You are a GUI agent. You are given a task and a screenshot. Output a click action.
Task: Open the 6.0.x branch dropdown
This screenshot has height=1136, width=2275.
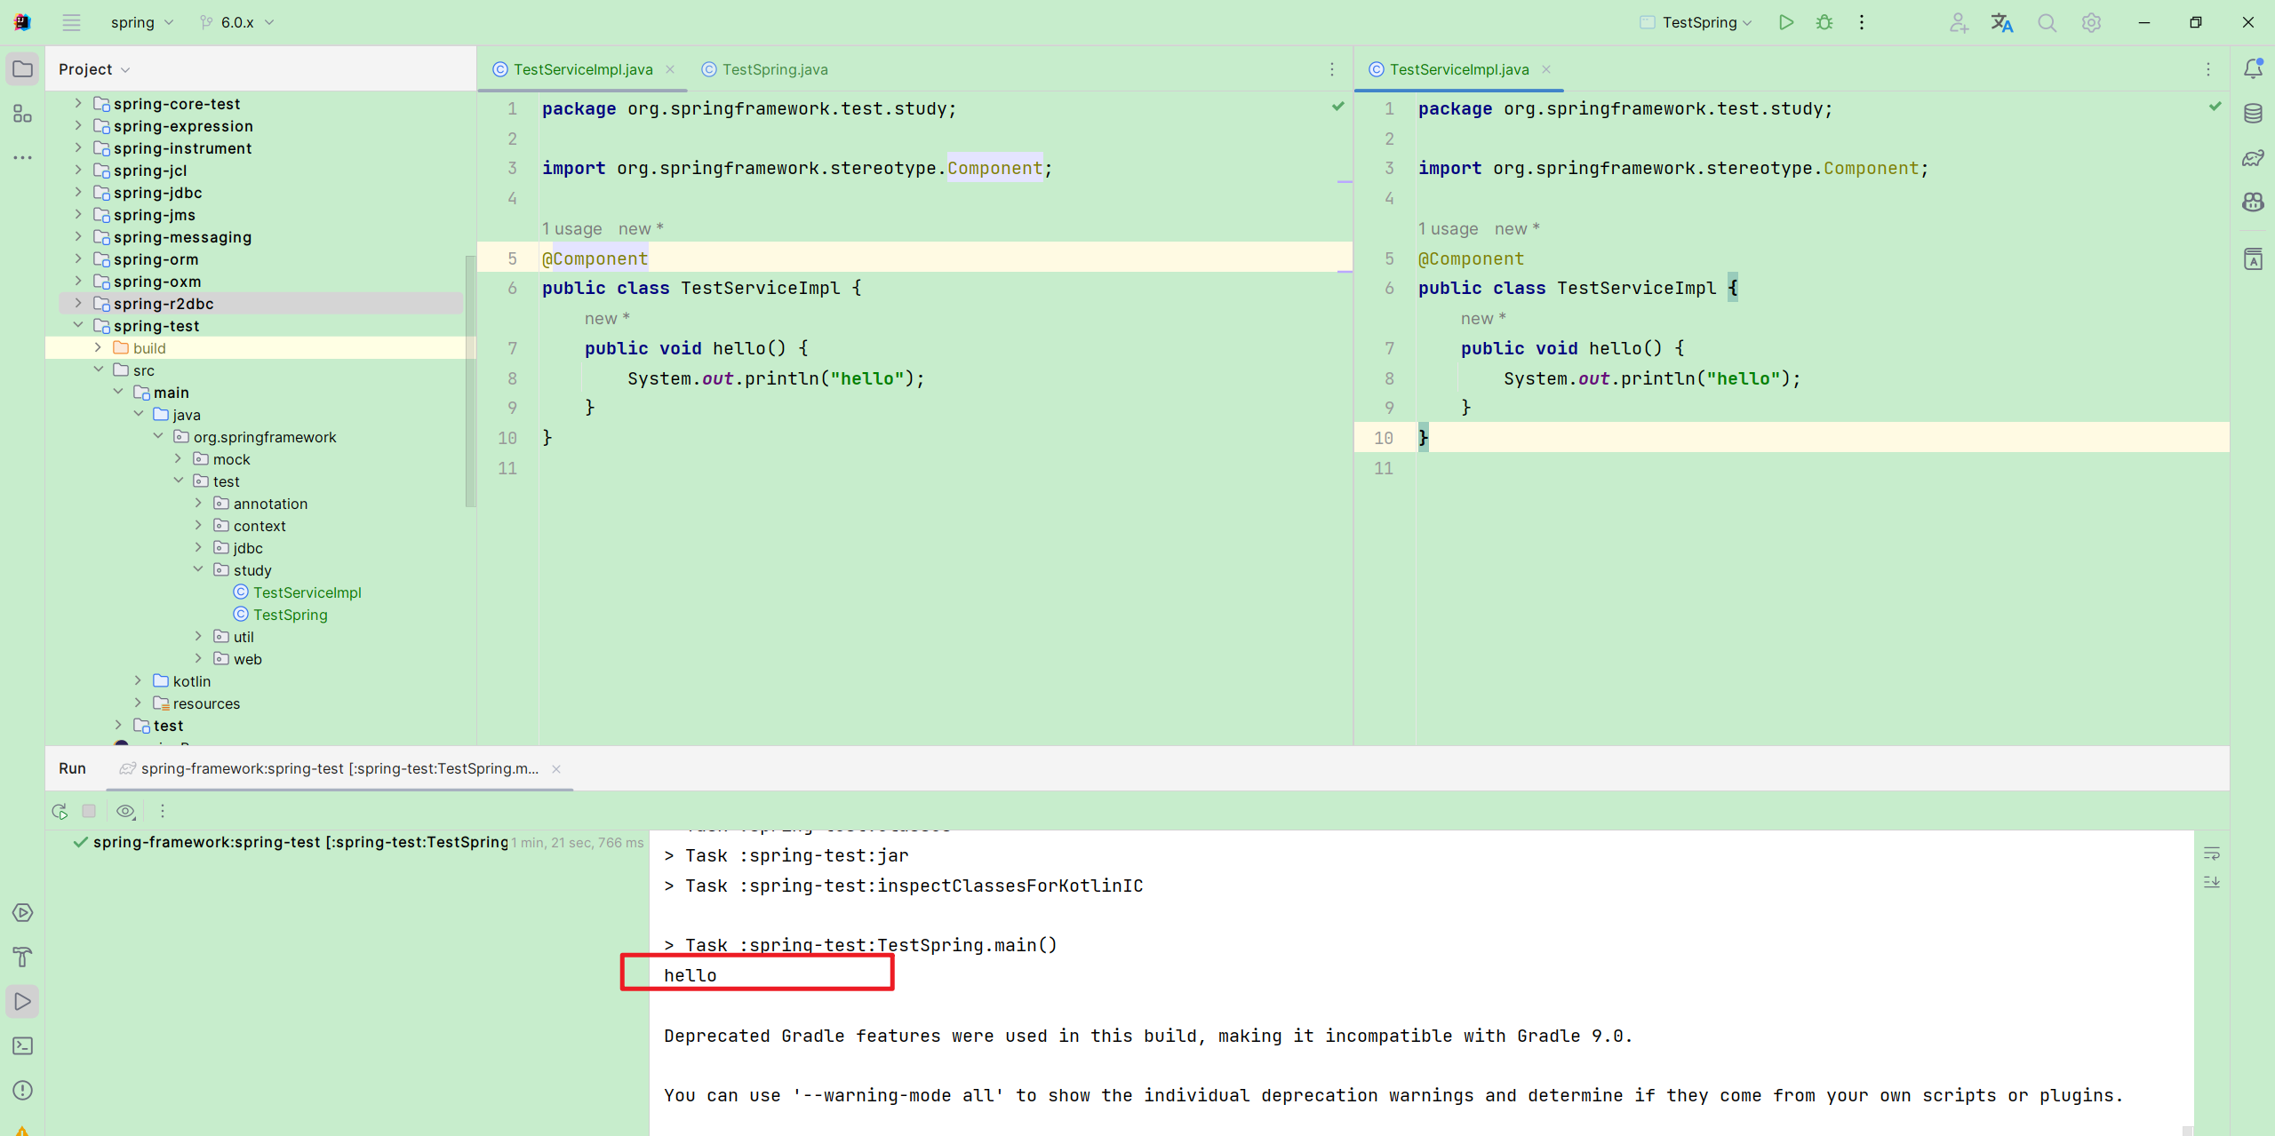pyautogui.click(x=237, y=22)
